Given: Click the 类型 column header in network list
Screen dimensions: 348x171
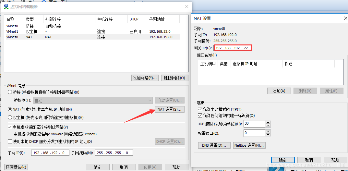Looking at the screenshot, I should (33, 19).
